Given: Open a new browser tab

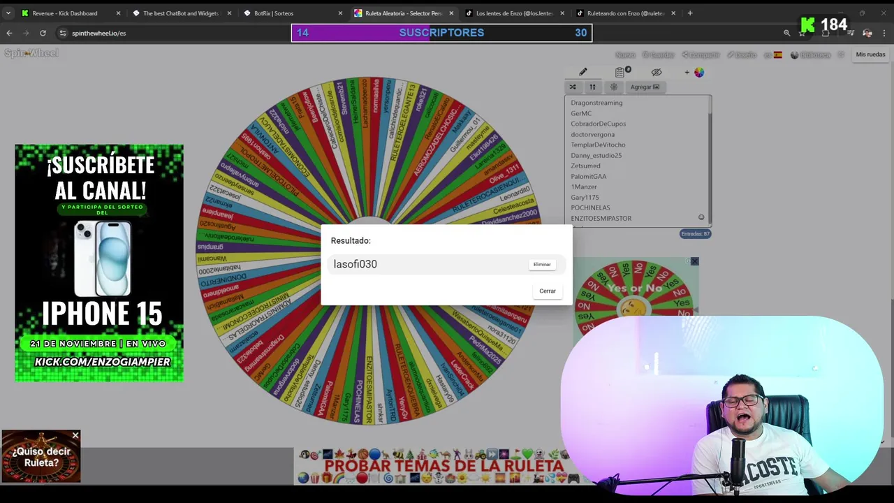Looking at the screenshot, I should pos(690,13).
